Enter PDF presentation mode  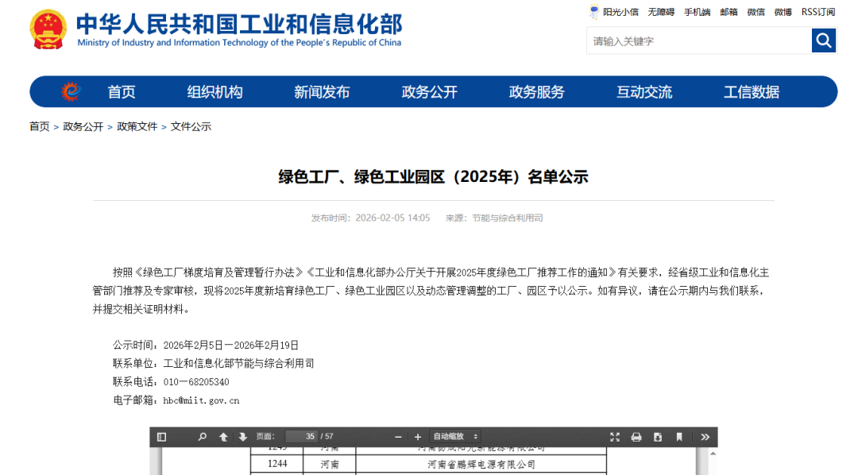613,437
